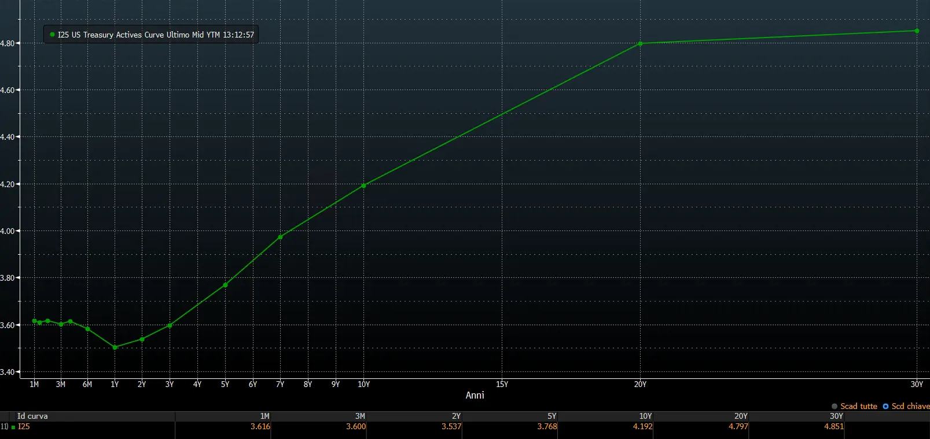Image resolution: width=930 pixels, height=439 pixels.
Task: Click the Anni axis title
Action: click(475, 395)
